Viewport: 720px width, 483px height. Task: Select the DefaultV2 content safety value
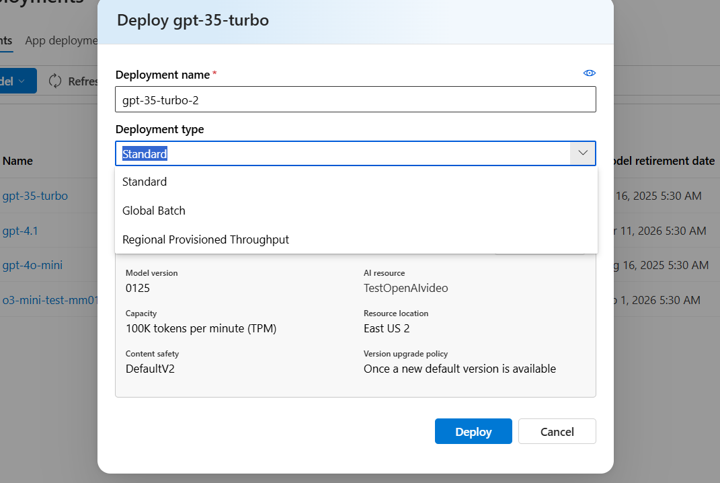[150, 369]
